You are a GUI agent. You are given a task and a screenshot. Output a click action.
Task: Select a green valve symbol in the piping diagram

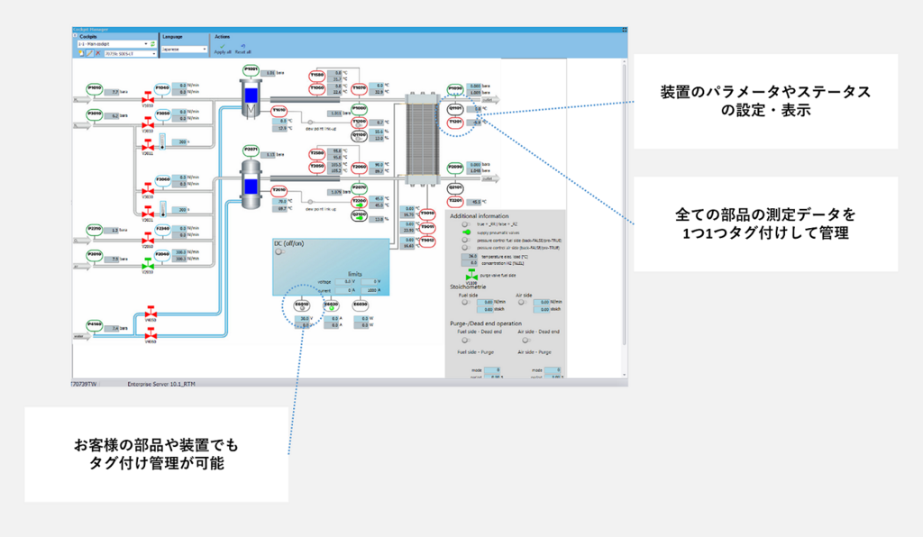coord(149,265)
